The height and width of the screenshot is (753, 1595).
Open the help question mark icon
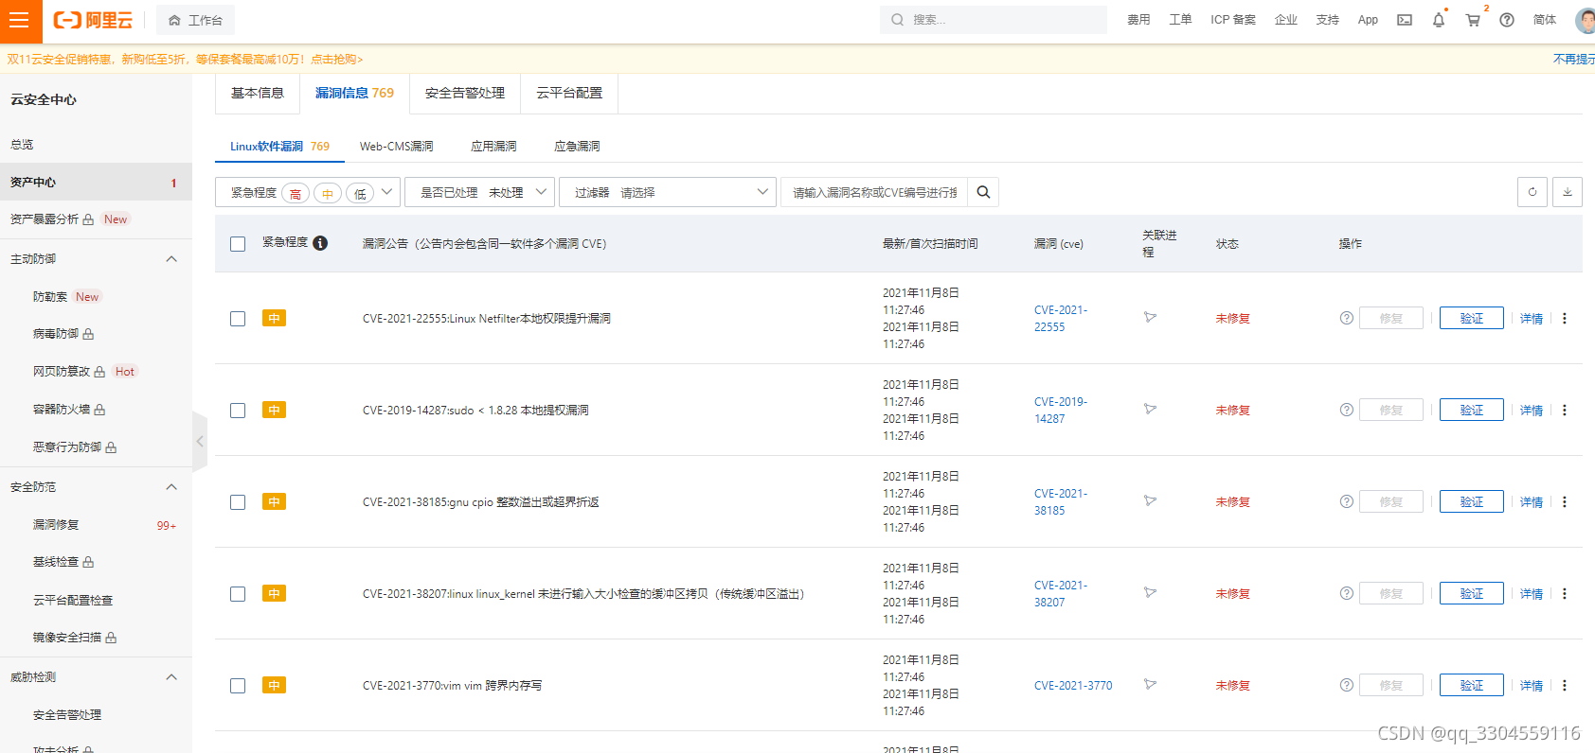(x=1507, y=20)
